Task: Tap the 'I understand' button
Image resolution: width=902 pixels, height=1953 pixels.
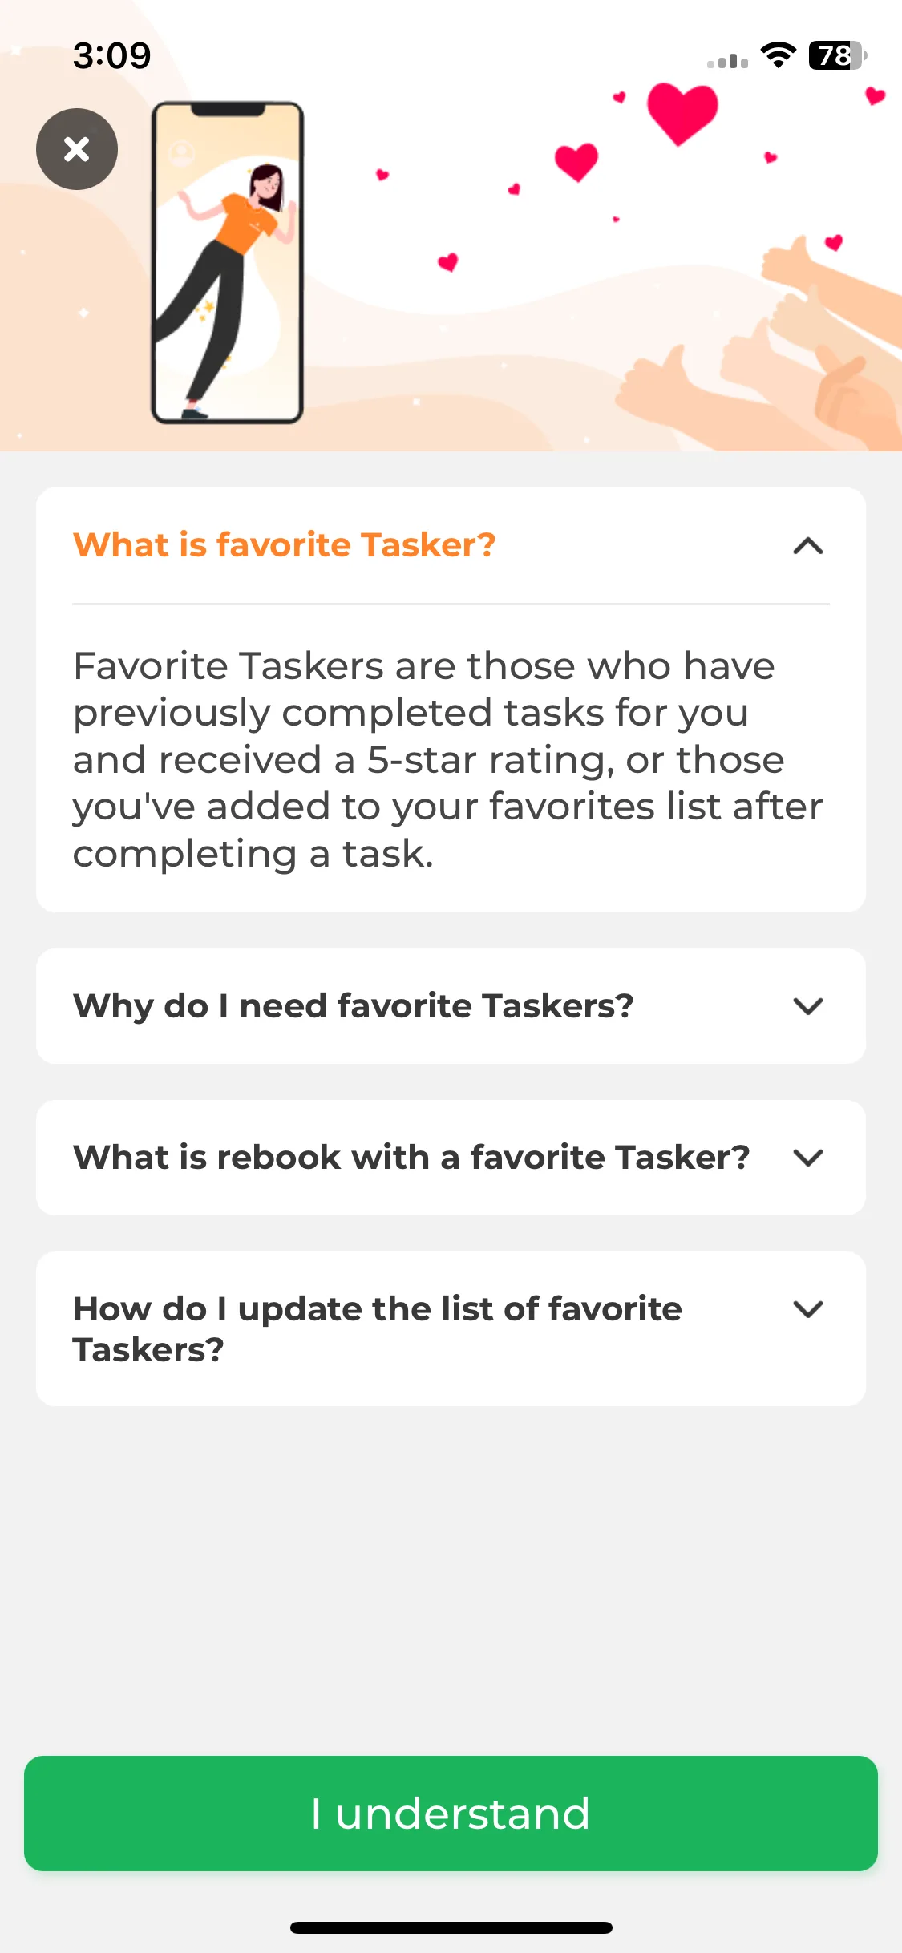Action: (x=451, y=1813)
